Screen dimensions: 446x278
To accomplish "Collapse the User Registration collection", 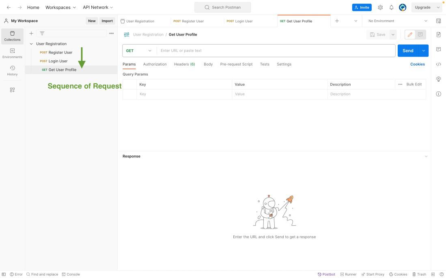I will [31, 44].
